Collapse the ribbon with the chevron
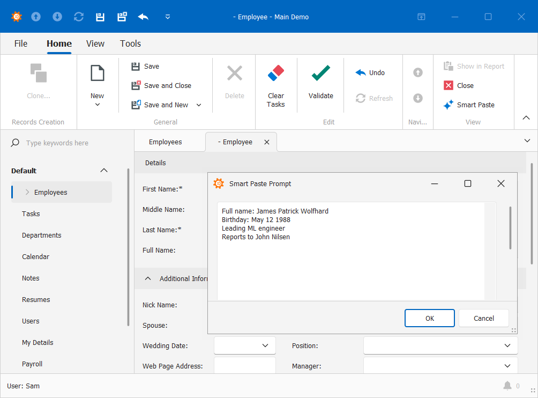538x398 pixels. point(526,118)
